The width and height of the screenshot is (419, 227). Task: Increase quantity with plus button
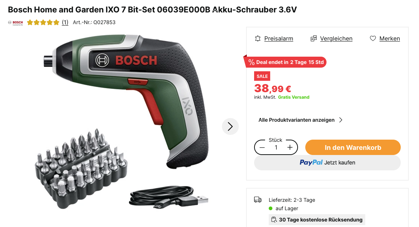(x=290, y=147)
